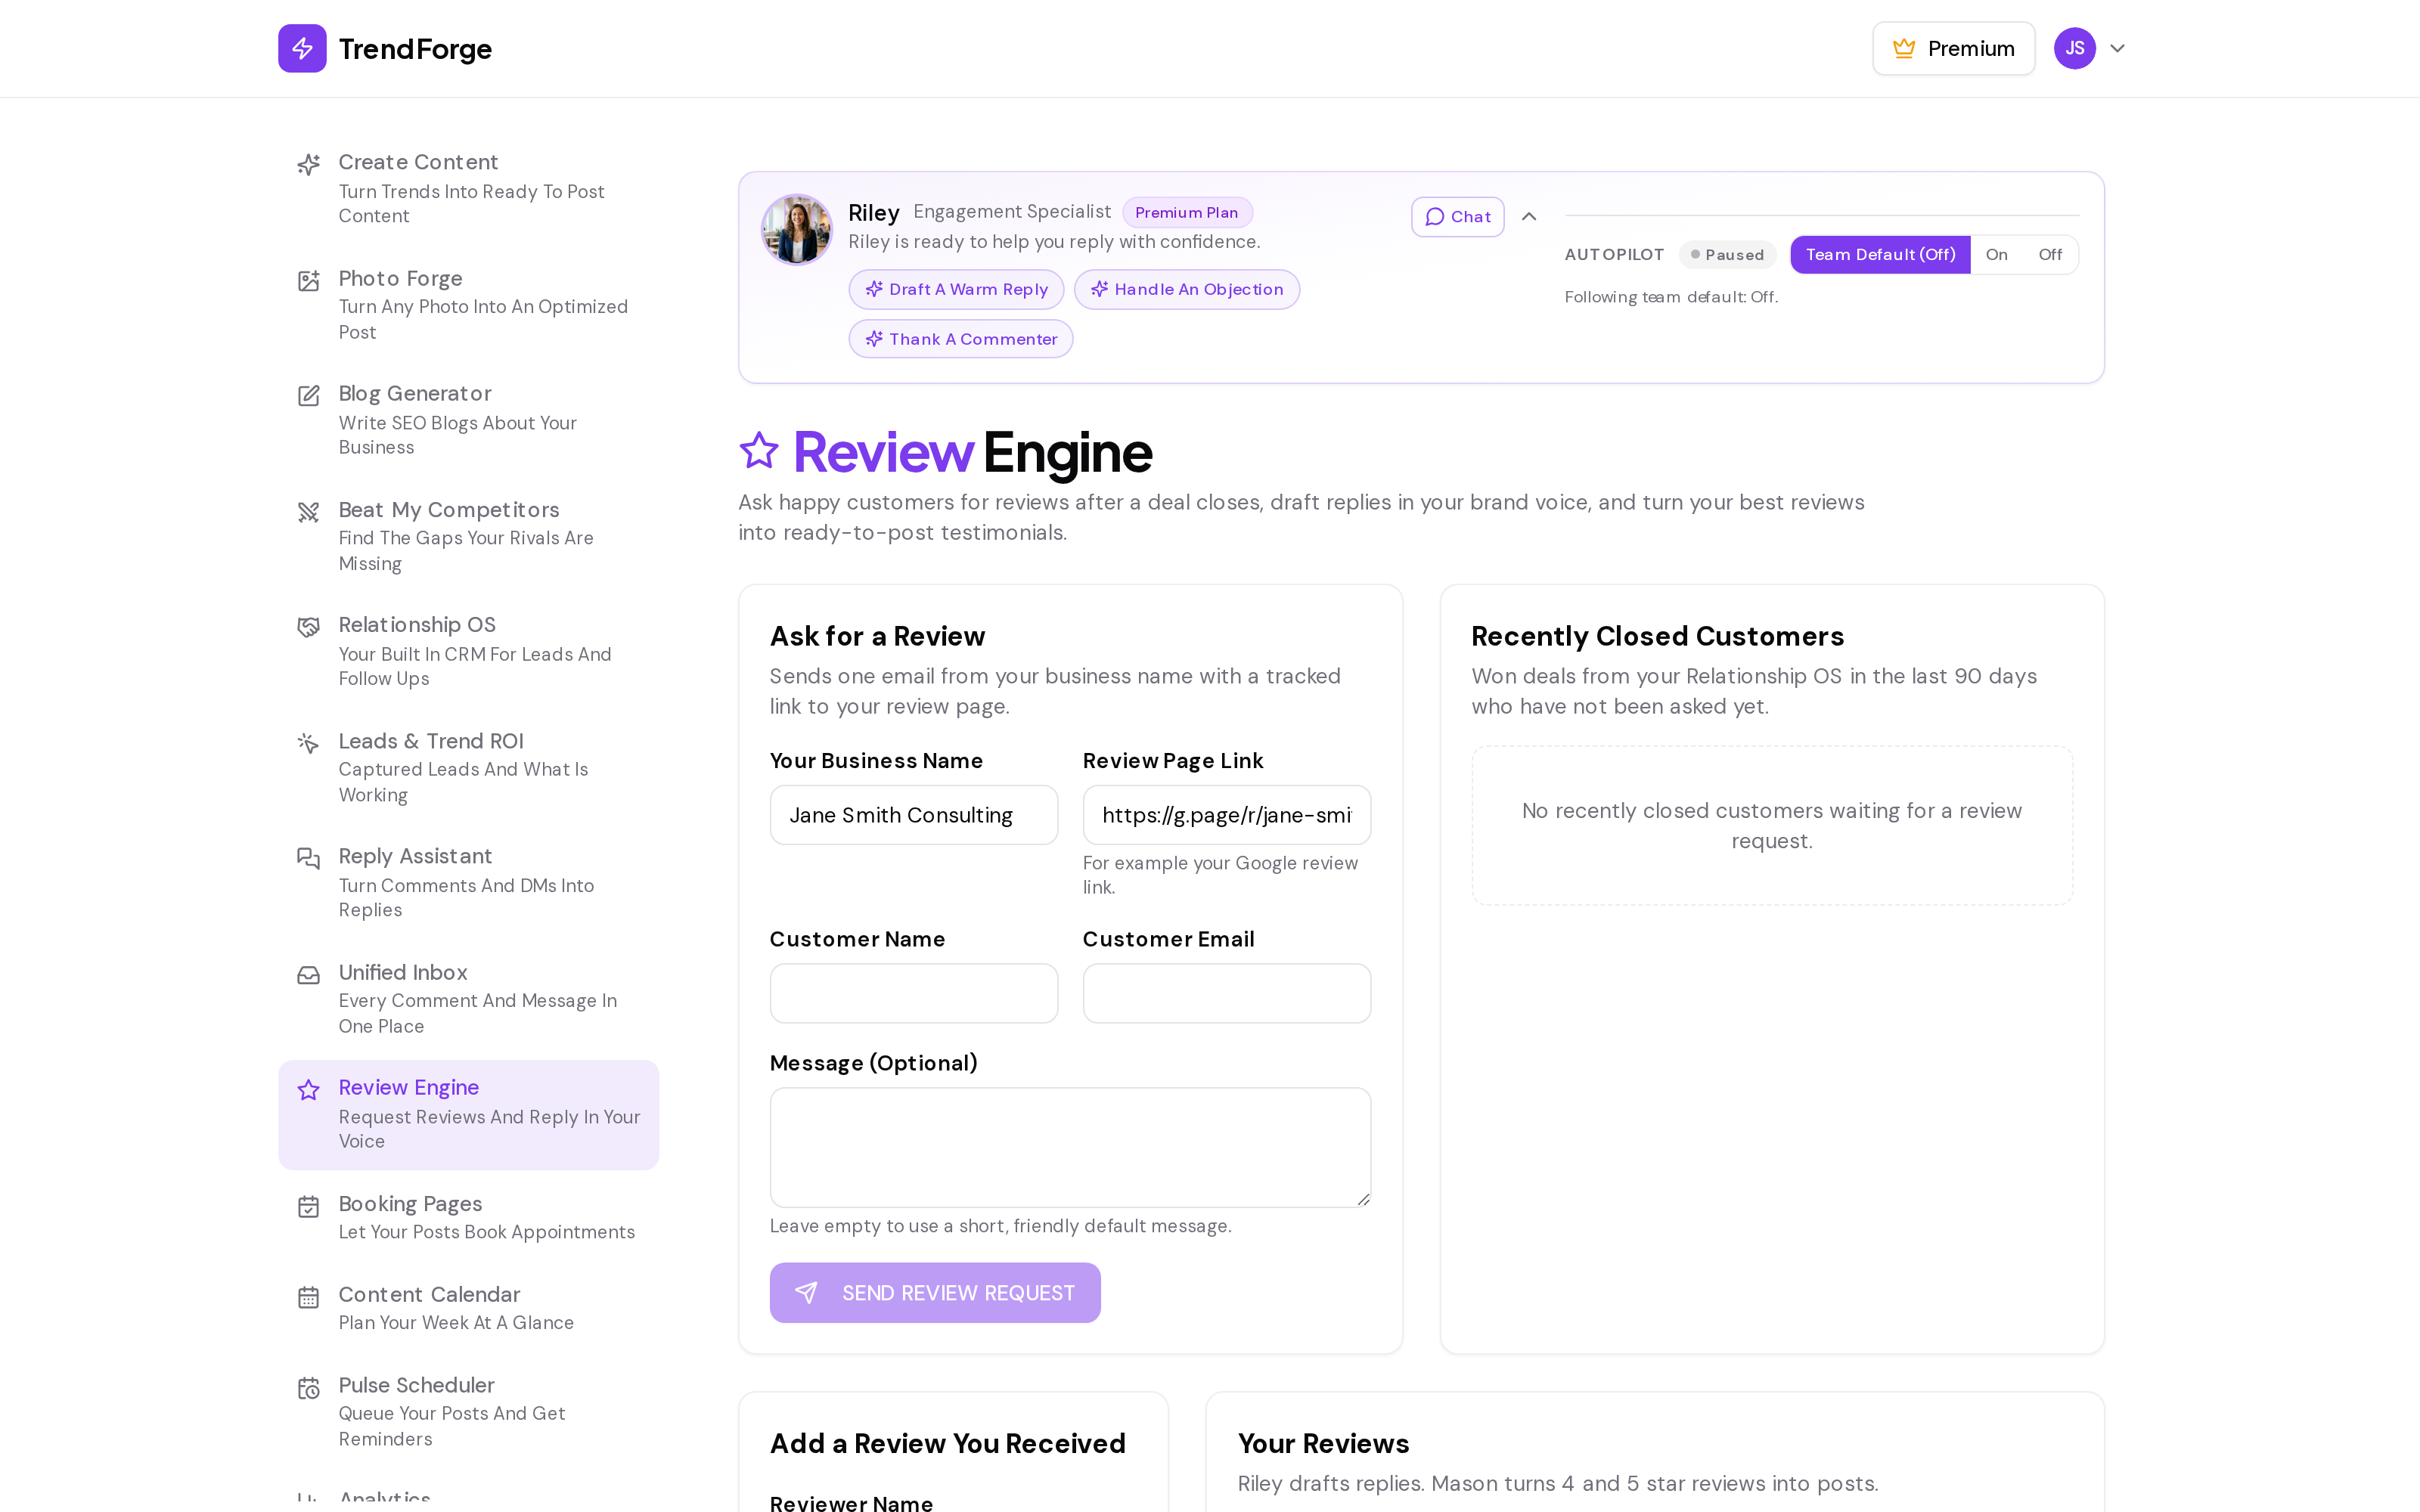
Task: Open Booking Pages in sidebar
Action: (468, 1217)
